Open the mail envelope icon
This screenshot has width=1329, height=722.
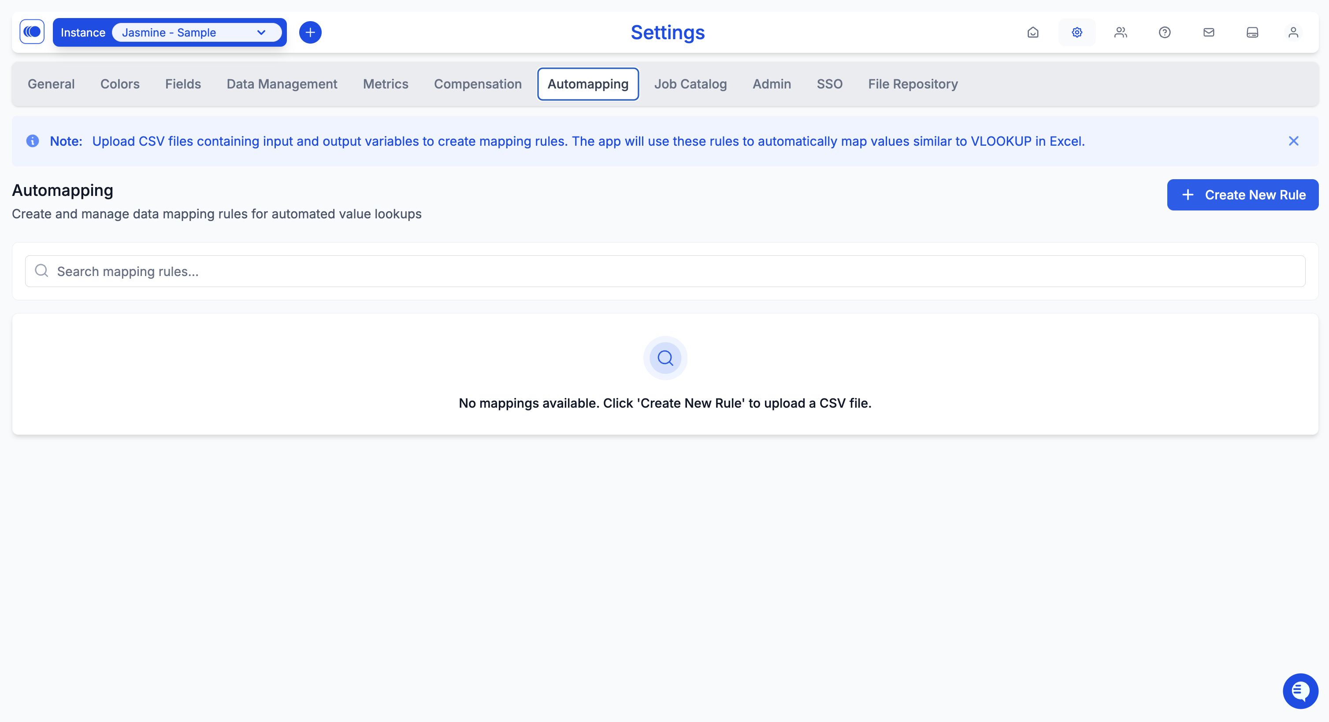[x=1208, y=33]
